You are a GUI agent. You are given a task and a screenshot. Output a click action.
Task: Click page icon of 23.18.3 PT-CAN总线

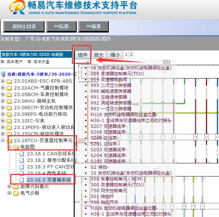coord(22,167)
